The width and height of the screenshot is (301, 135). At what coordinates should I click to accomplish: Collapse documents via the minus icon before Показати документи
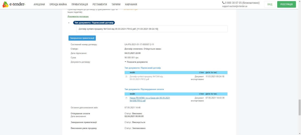click(x=125, y=62)
